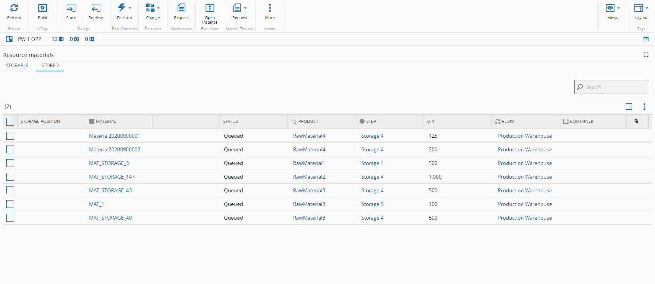655x284 pixels.
Task: Open the MAT_STORAGE_147 material link
Action: (112, 177)
